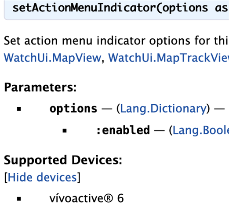This screenshot has width=229, height=211.
Task: Collapse the list via Hide devices
Action: pyautogui.click(x=42, y=177)
